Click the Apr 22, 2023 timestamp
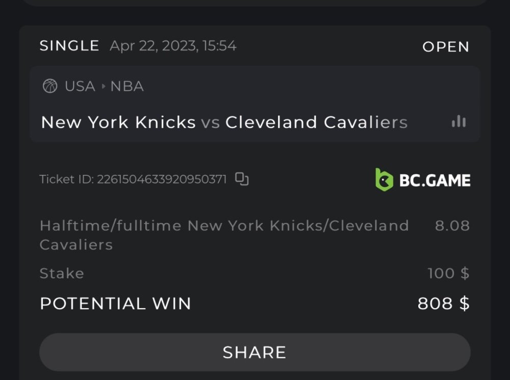The width and height of the screenshot is (510, 380). [173, 46]
